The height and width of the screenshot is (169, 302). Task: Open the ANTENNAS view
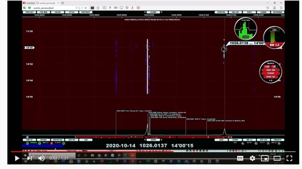[x=277, y=12]
